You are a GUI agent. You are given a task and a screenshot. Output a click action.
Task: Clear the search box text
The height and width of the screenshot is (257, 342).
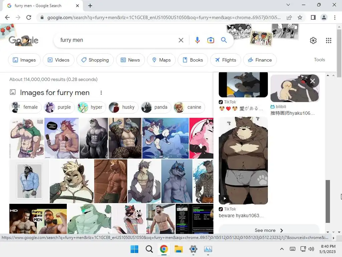tap(181, 40)
